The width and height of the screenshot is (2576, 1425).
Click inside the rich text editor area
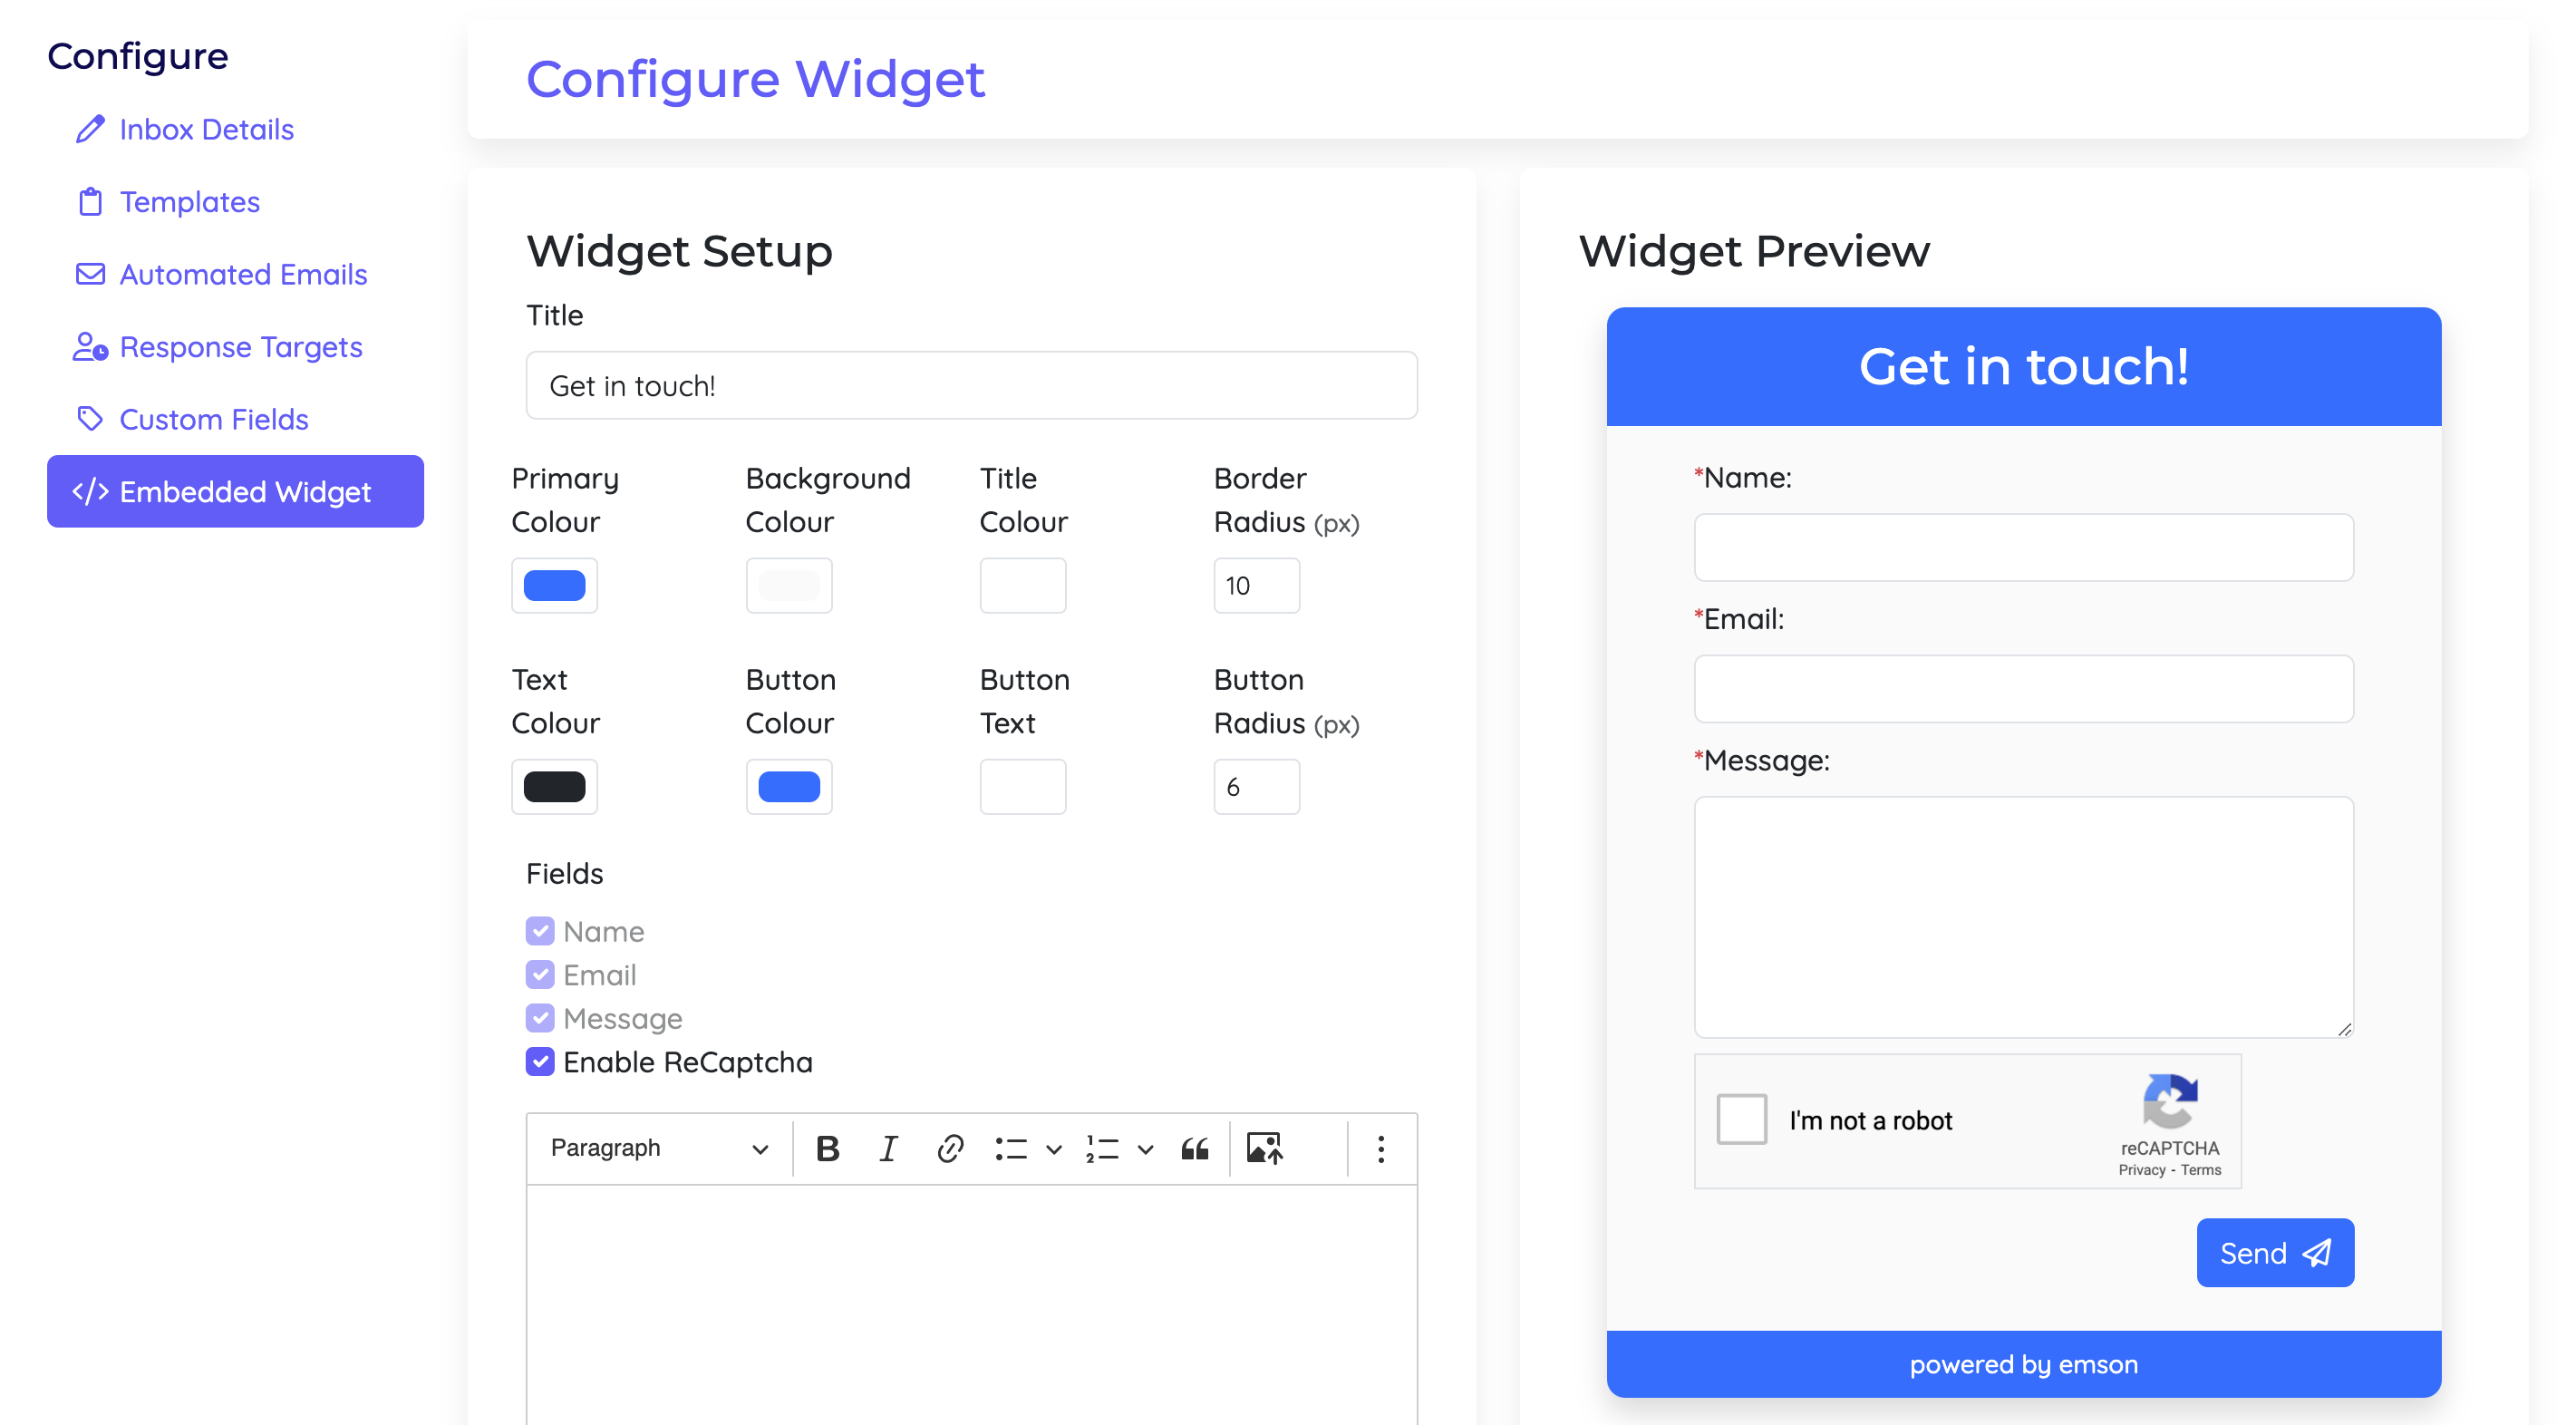point(971,1305)
